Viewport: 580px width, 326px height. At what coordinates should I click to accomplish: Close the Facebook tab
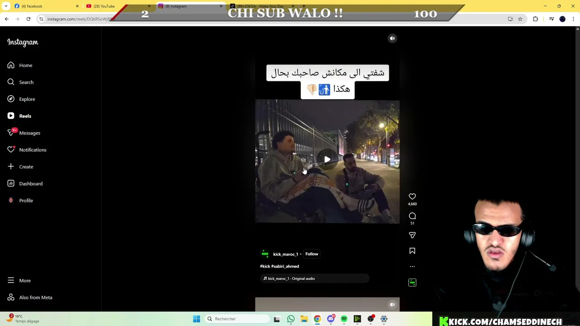pos(77,6)
